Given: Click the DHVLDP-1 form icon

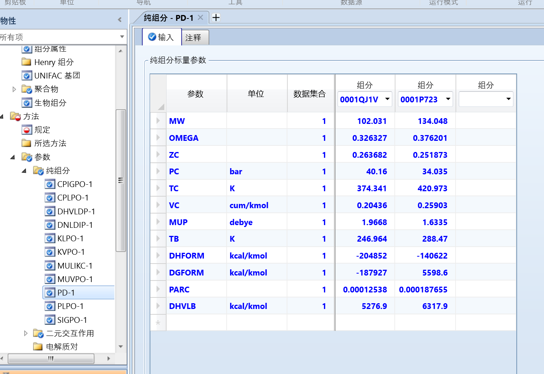Looking at the screenshot, I should [50, 212].
